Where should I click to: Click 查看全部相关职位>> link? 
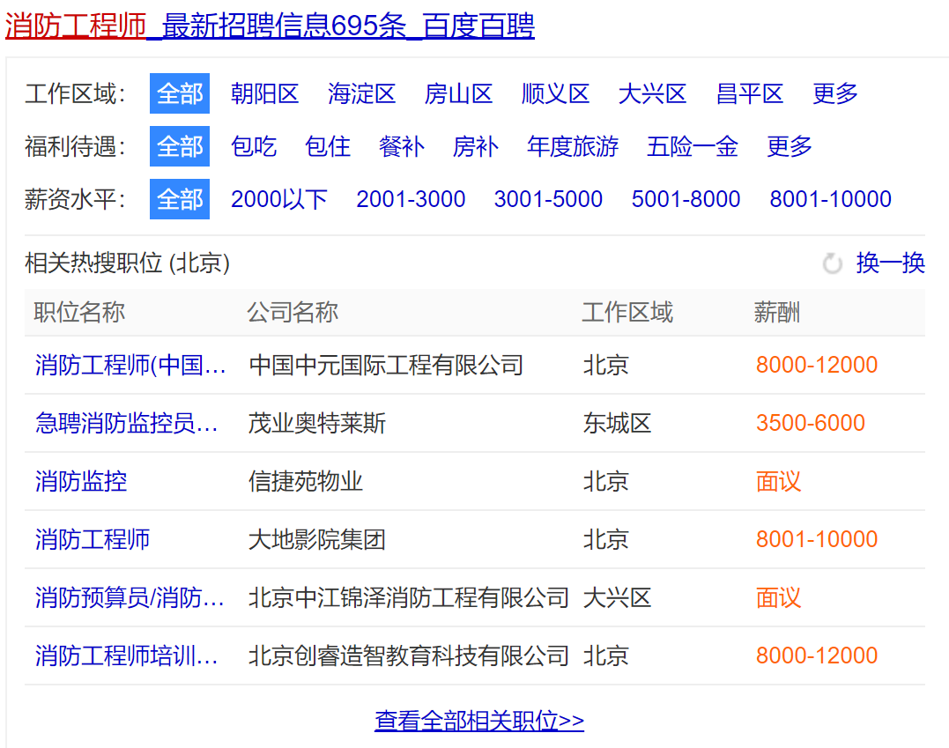pyautogui.click(x=479, y=720)
